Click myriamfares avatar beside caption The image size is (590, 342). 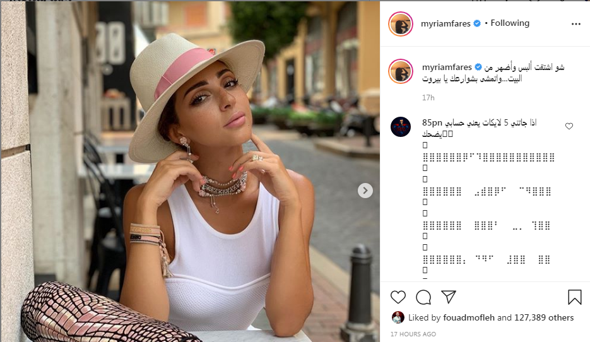tap(400, 71)
